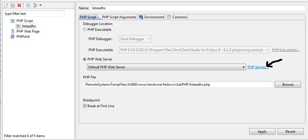Open PHP Servers link
The height and width of the screenshot is (140, 308).
click(x=258, y=67)
